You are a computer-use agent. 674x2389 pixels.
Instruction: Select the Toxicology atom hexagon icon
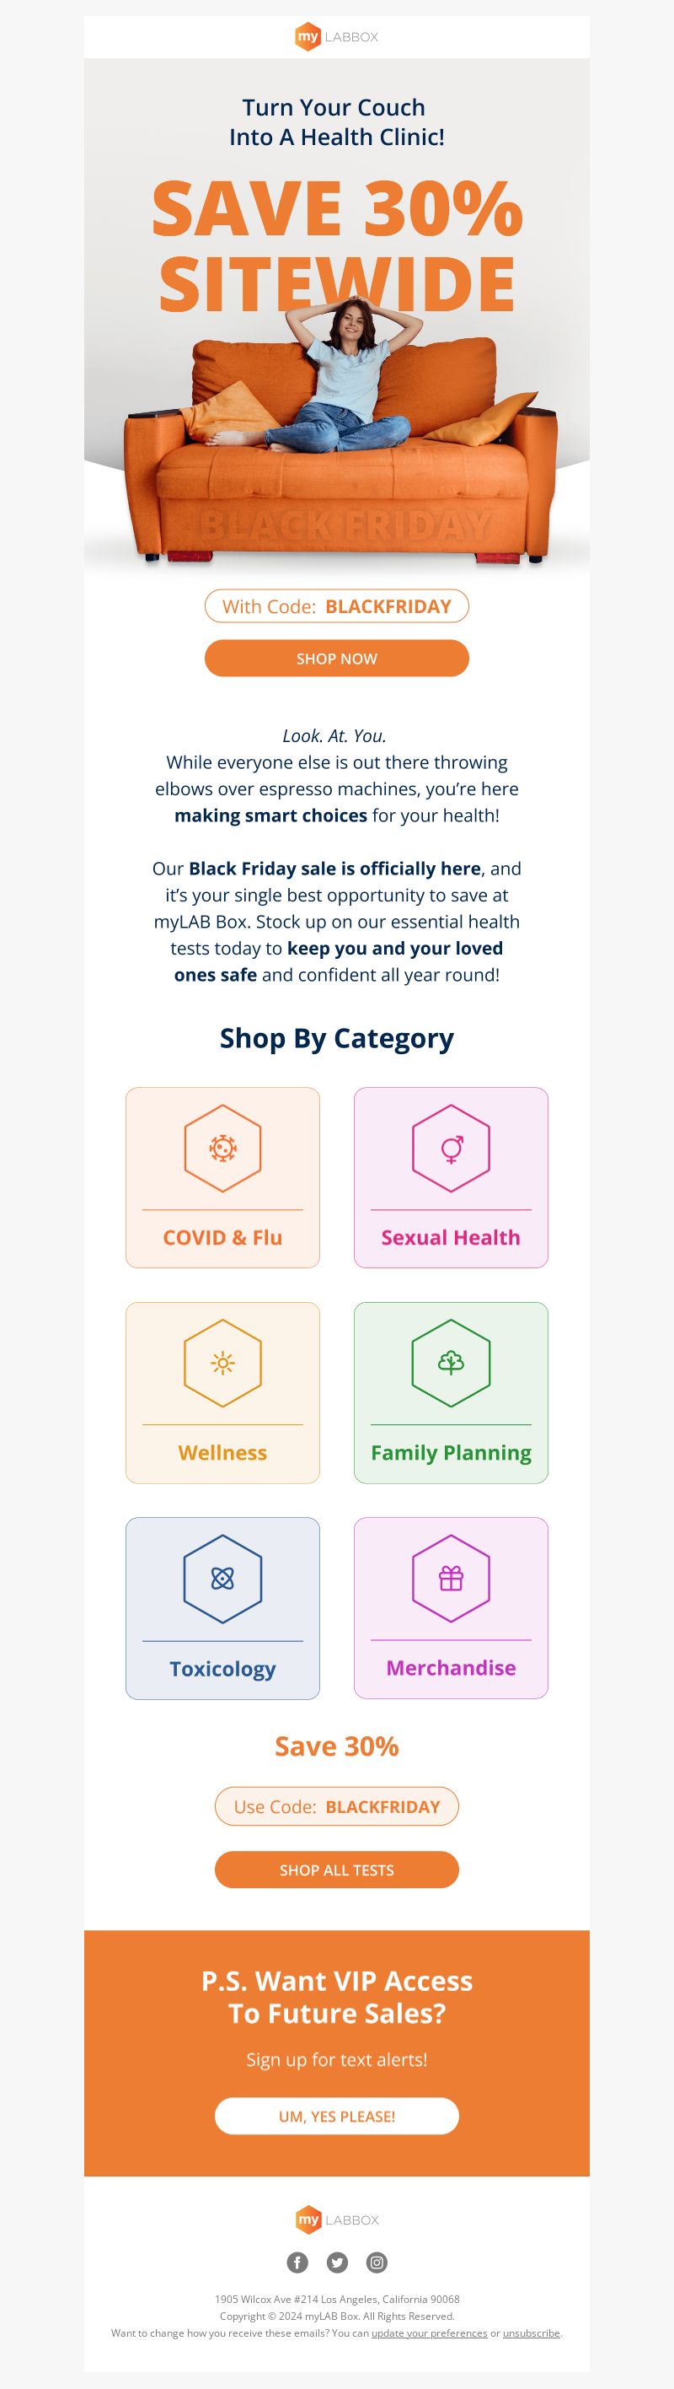[x=222, y=1579]
